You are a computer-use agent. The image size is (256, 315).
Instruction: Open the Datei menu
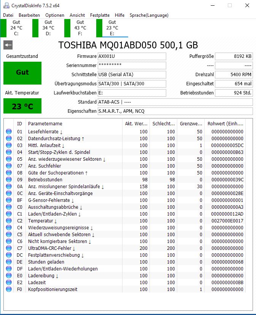coord(8,15)
